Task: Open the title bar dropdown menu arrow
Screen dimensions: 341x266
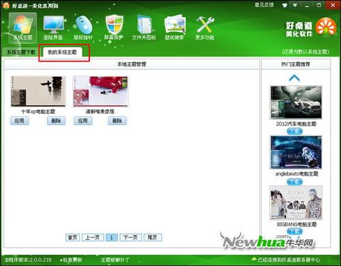Action: click(x=295, y=5)
